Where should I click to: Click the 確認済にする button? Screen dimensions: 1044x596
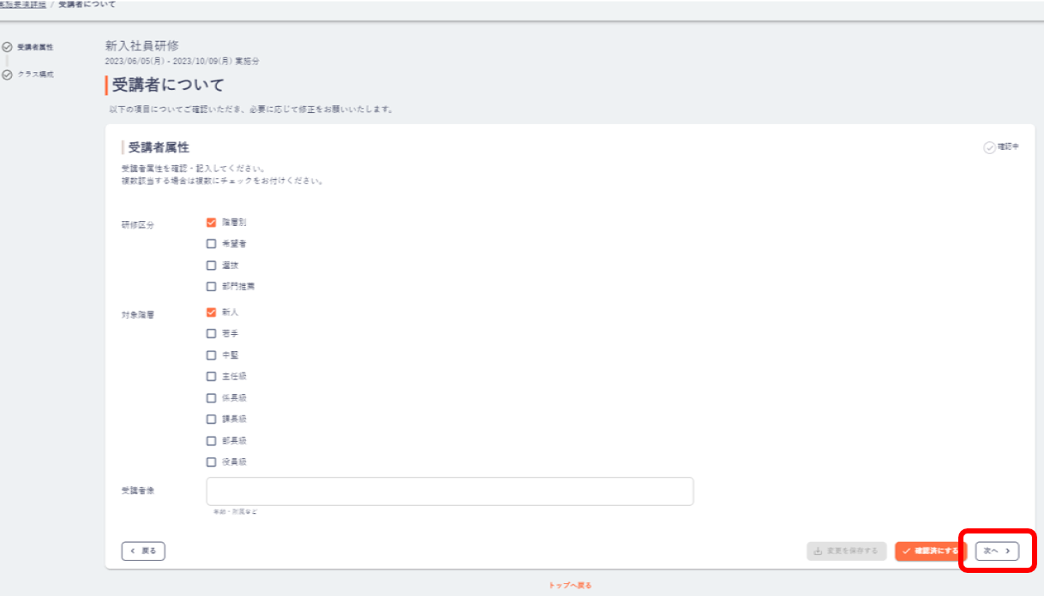click(x=931, y=551)
